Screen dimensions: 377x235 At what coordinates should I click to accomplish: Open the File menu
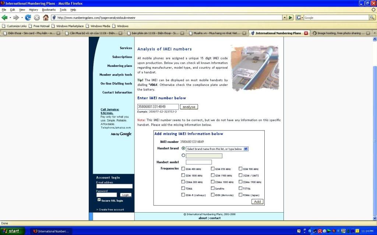click(x=4, y=10)
